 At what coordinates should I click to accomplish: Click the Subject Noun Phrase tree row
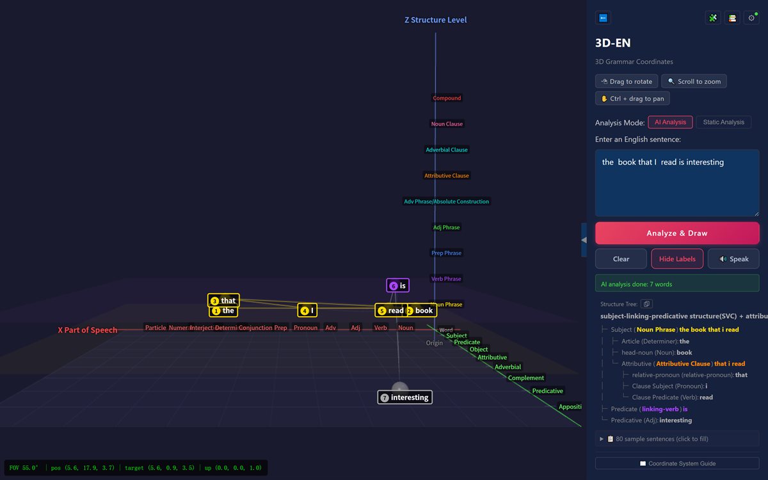675,330
